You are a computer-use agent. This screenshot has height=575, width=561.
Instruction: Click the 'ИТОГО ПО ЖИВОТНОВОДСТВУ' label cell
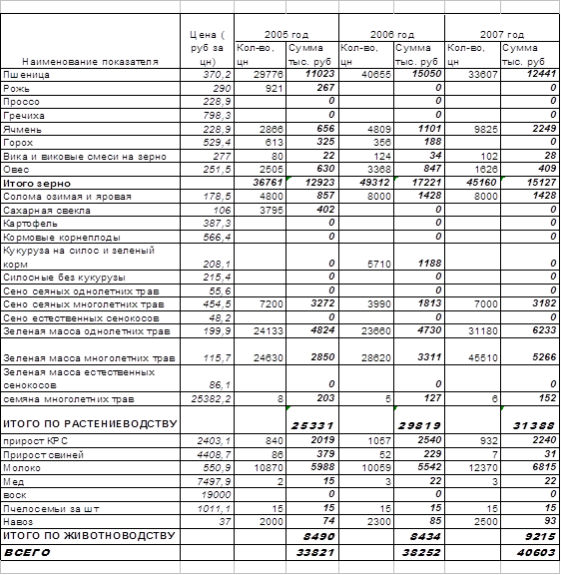point(90,536)
